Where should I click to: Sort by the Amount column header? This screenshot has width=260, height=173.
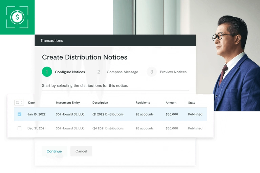[x=171, y=103]
